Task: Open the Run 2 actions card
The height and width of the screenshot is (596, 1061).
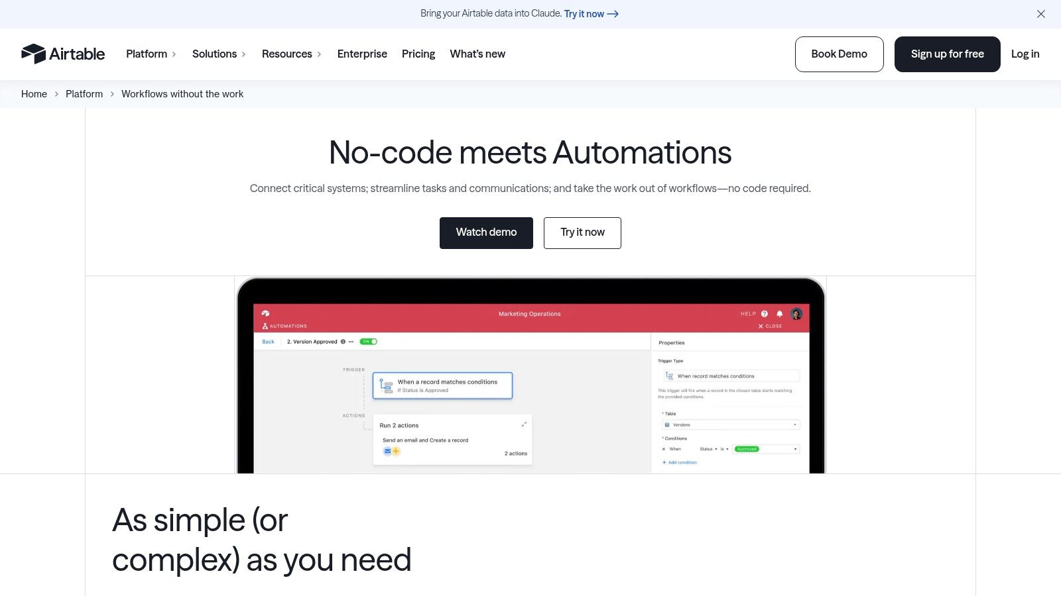Action: pyautogui.click(x=452, y=439)
